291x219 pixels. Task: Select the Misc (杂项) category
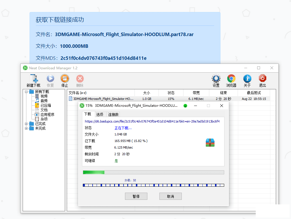click(x=44, y=119)
